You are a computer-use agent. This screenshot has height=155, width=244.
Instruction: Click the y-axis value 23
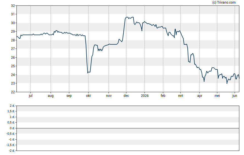(x=13, y=83)
